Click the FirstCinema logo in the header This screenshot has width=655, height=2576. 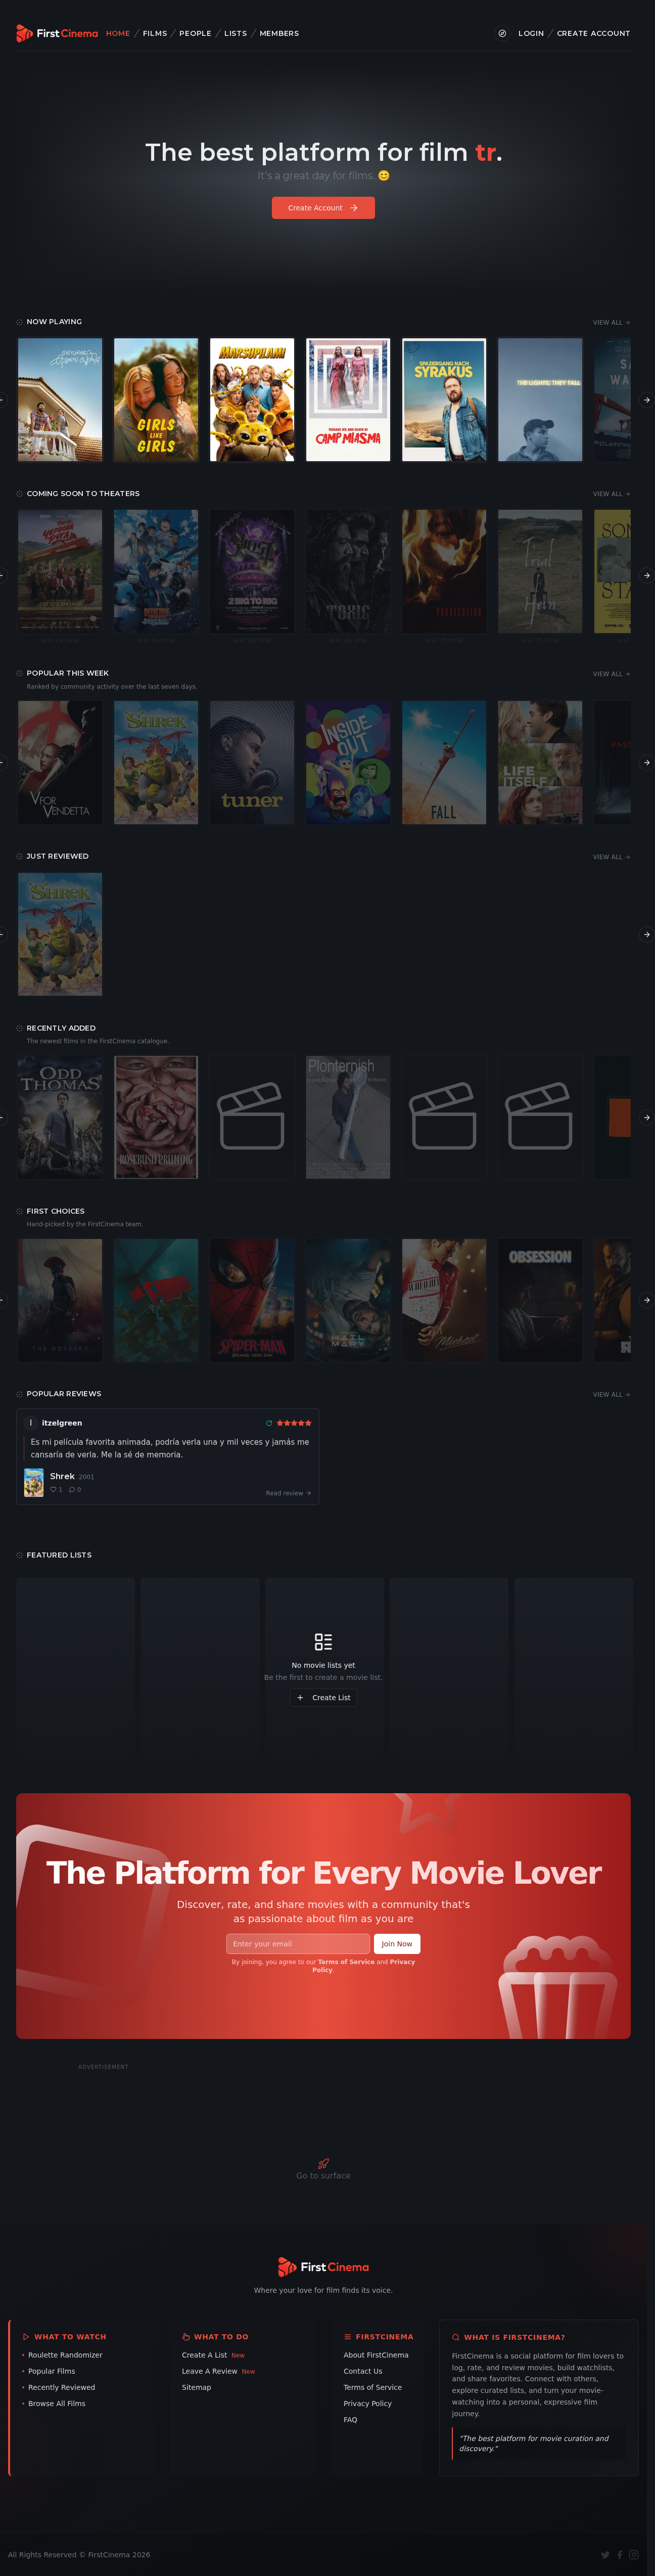click(x=57, y=33)
